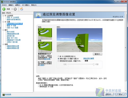
Task: Select radio '由 3D 应用程序决定'
Action: 58,56
